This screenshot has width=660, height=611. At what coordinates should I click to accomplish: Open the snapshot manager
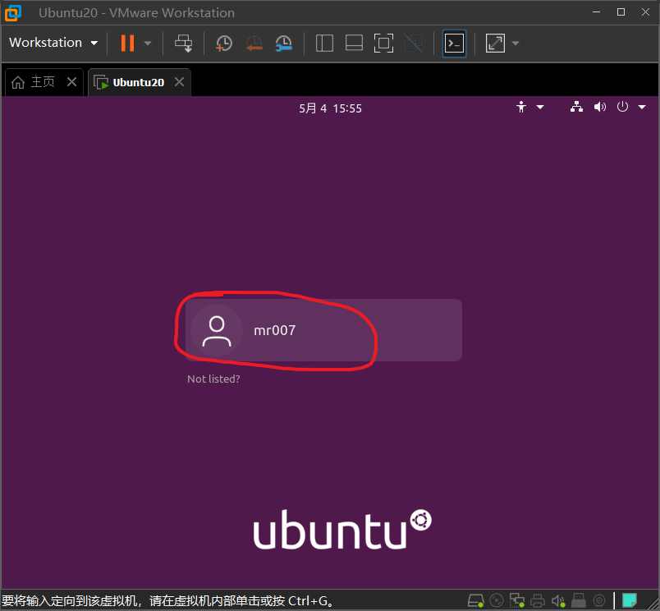[x=284, y=43]
